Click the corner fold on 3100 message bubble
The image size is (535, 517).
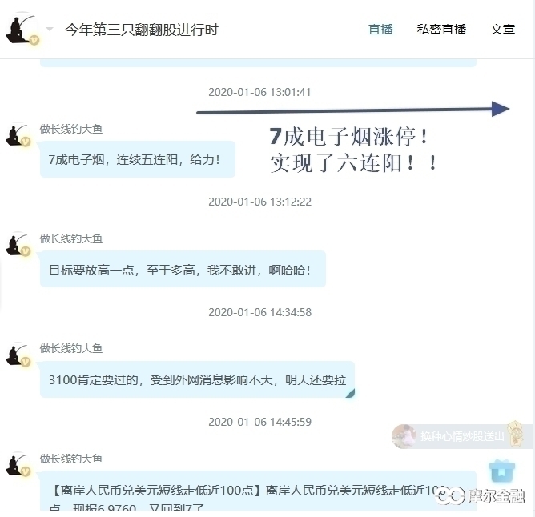pyautogui.click(x=351, y=394)
